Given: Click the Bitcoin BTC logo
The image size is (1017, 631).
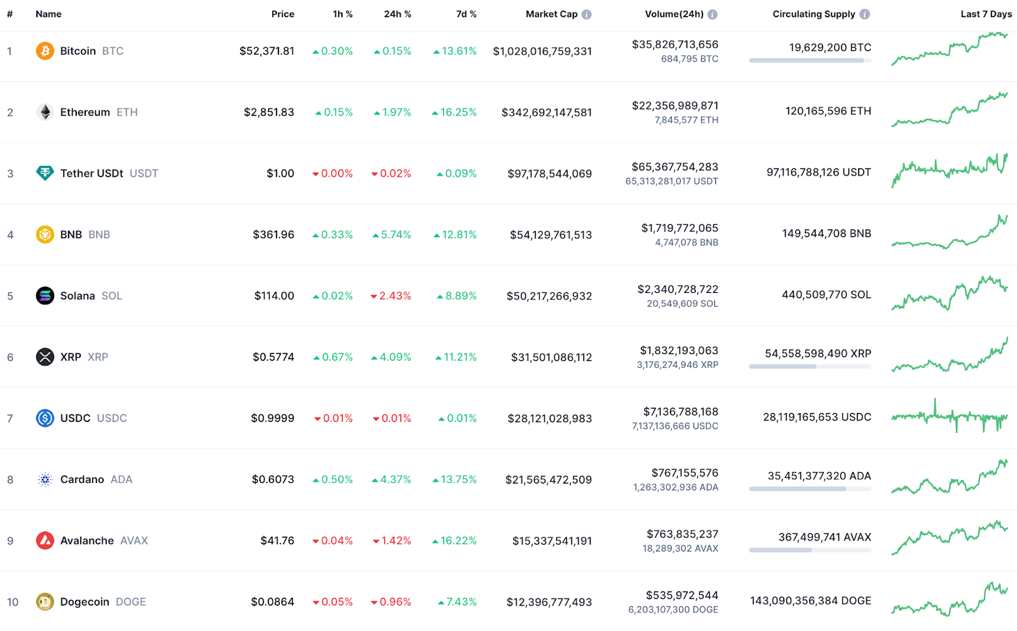Looking at the screenshot, I should pyautogui.click(x=44, y=51).
